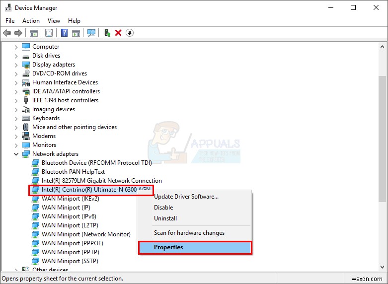Choose Disable in the context menu
The height and width of the screenshot is (284, 388).
tap(194, 208)
